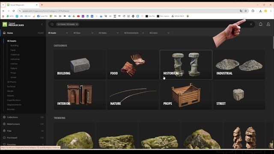Screen dimensions: 274x154
Task: Open Surfaces in the sidebar
Action: [x=11, y=86]
